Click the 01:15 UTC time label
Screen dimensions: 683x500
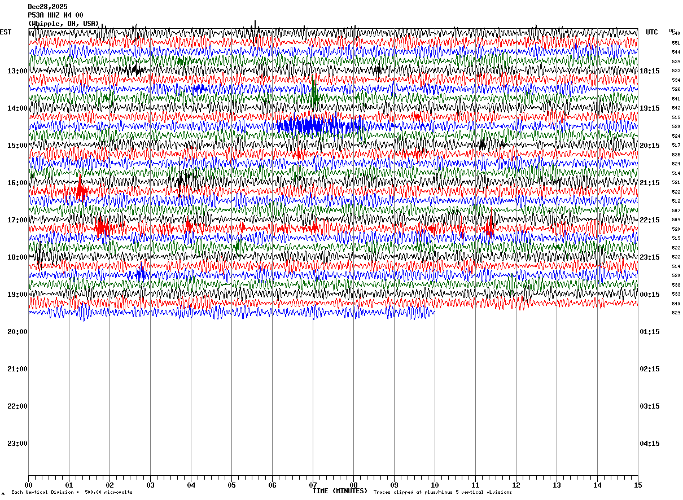coord(650,332)
